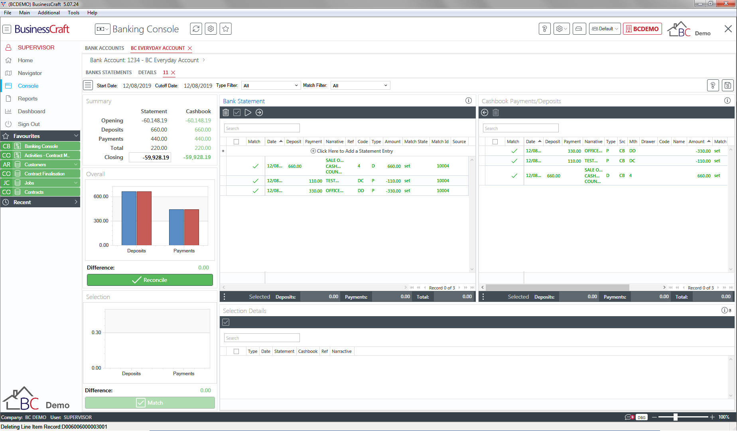The height and width of the screenshot is (431, 737).
Task: Toggle match check on cashbook 660.00 SALE row
Action: coord(514,175)
